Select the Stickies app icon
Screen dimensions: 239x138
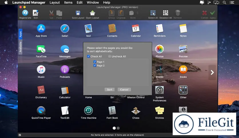(x=160, y=111)
